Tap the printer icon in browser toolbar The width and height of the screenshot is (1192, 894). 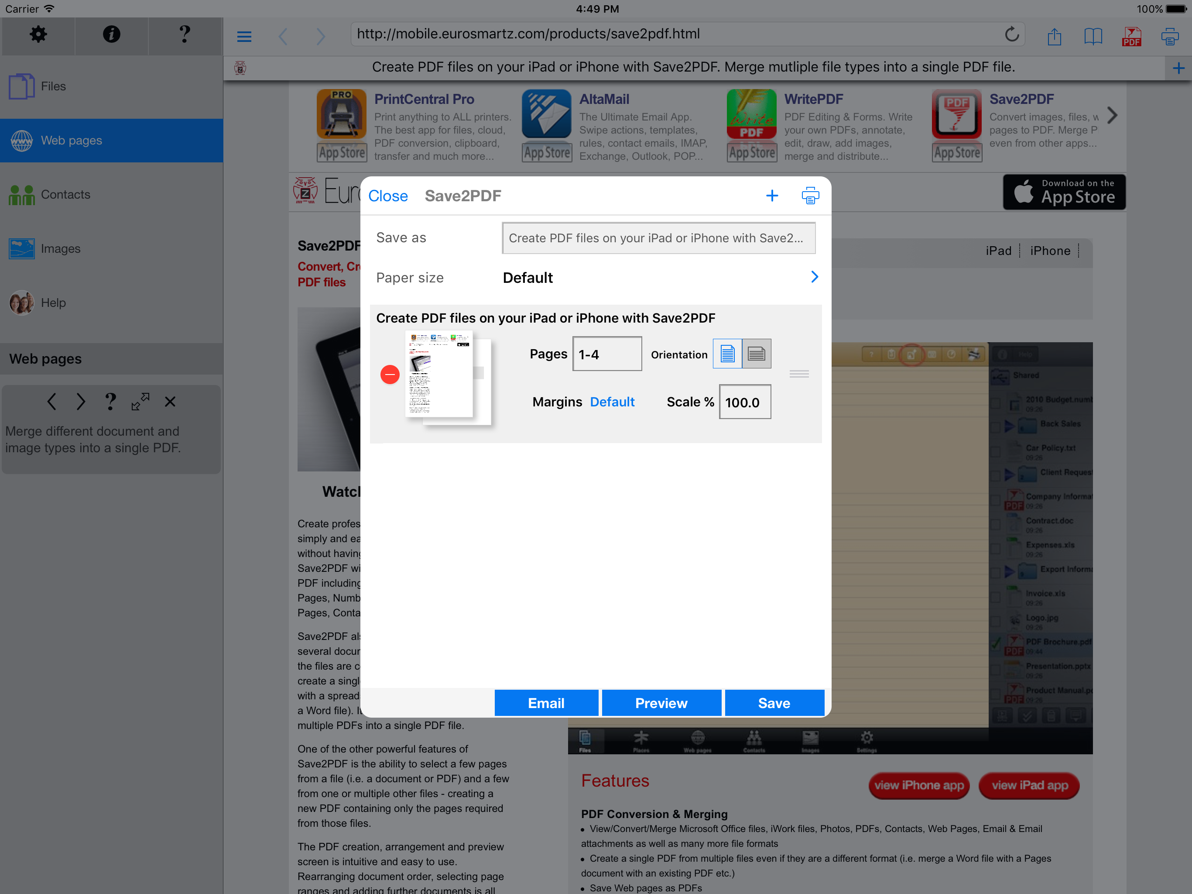click(x=1169, y=36)
